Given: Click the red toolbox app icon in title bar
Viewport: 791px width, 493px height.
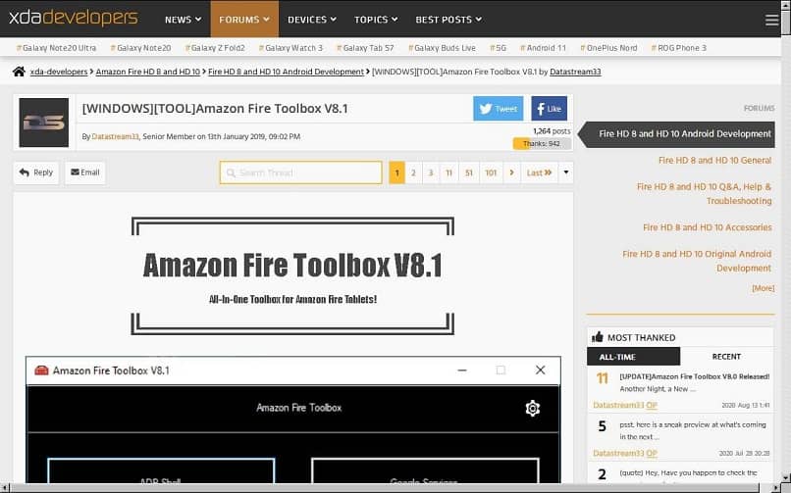Looking at the screenshot, I should click(x=41, y=370).
